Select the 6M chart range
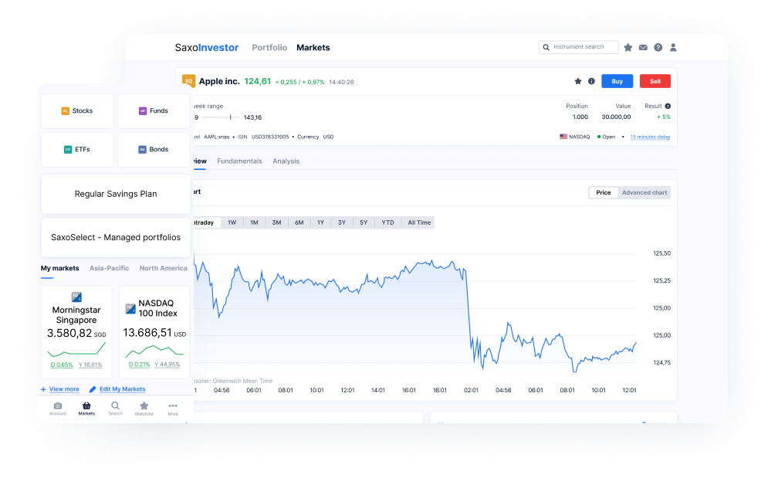The height and width of the screenshot is (485, 768). coord(299,222)
